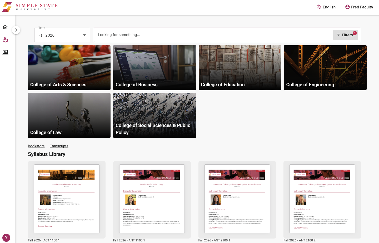
Task: Open the Term dropdown showing Fall 2026
Action: click(x=62, y=35)
